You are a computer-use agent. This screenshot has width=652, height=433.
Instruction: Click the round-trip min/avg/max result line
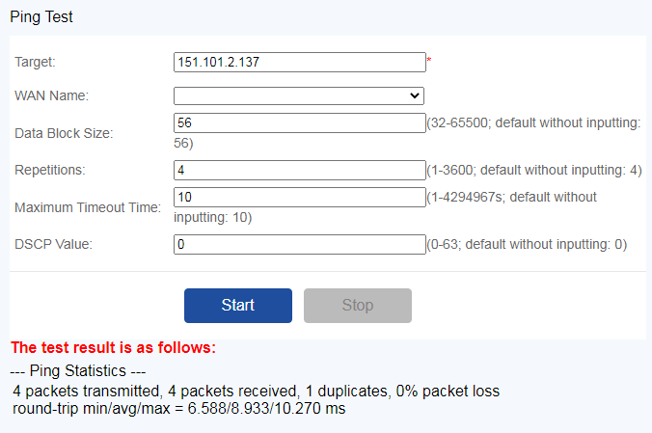178,409
